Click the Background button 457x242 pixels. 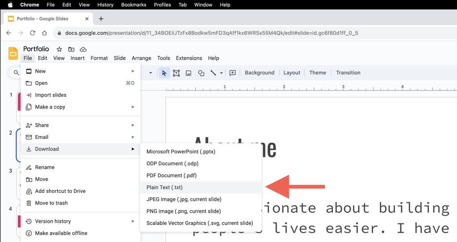tap(259, 73)
